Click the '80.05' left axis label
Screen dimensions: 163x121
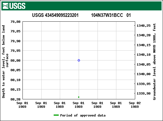tap(15, 70)
